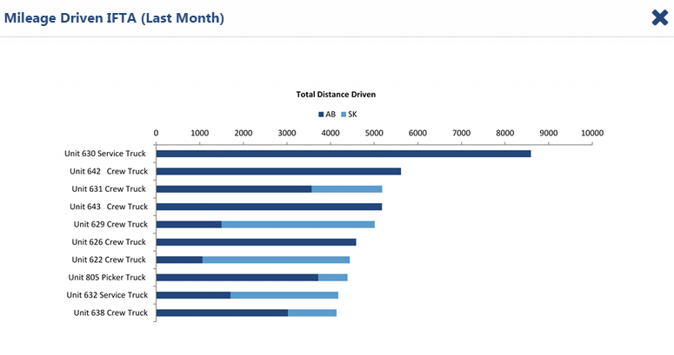The height and width of the screenshot is (355, 674).
Task: Click the Unit 643 Crew Truck label
Action: click(x=109, y=207)
